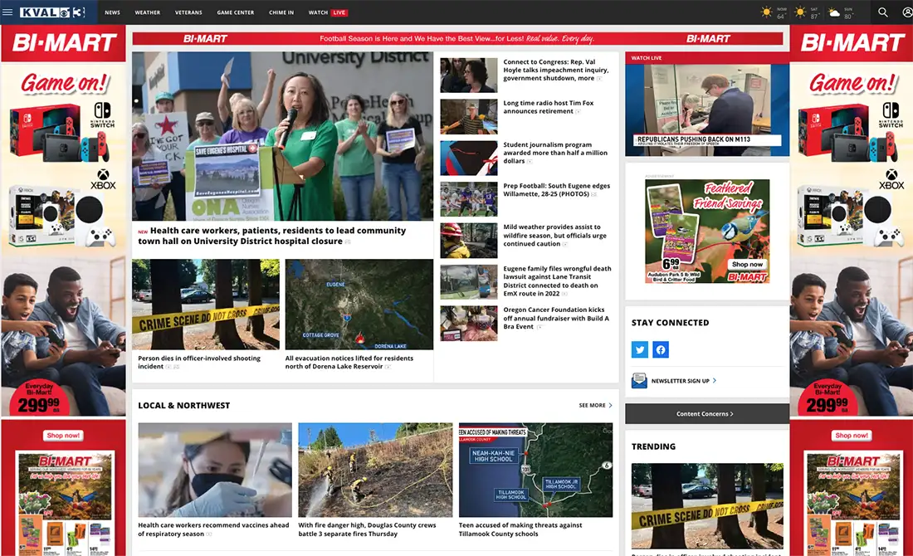Open officer-involved shooting incident headline
Viewport: 913px width, 556px height.
(199, 362)
